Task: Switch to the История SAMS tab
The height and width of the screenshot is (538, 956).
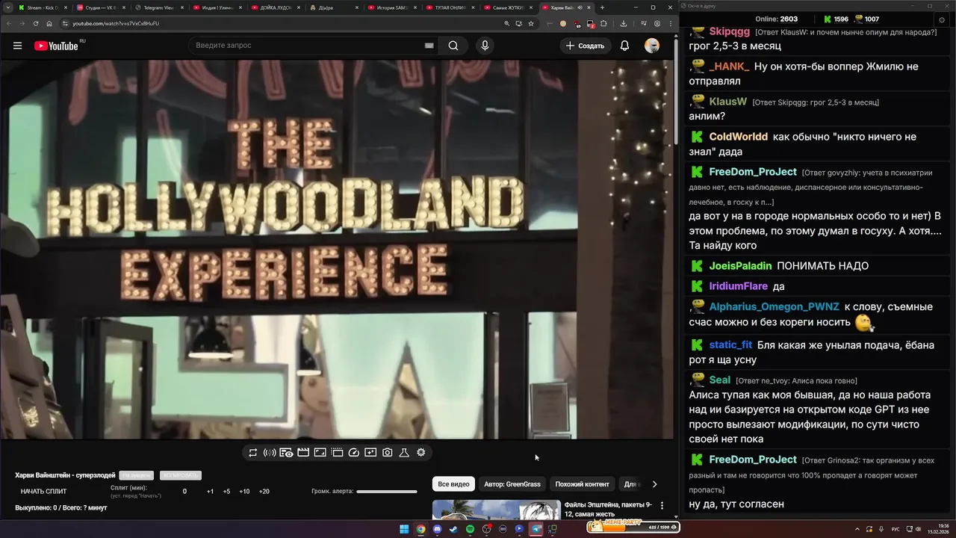Action: click(392, 7)
